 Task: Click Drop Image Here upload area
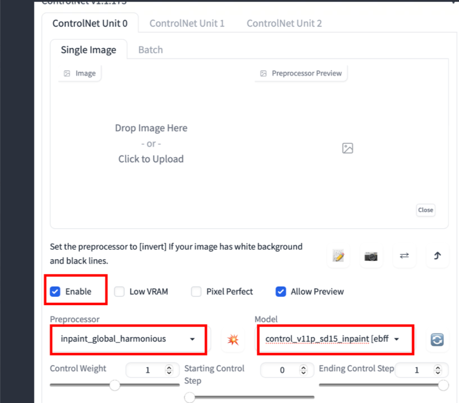pyautogui.click(x=151, y=143)
